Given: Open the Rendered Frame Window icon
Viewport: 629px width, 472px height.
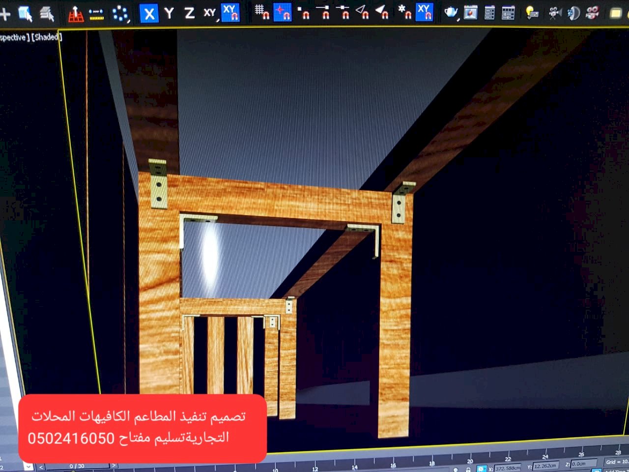Looking at the screenshot, I should pos(470,13).
